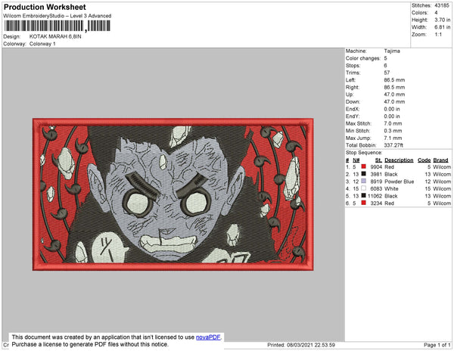The height and width of the screenshot is (351, 454).
Task: Click the Total Bobbin value 337.27ft
Action: click(393, 145)
